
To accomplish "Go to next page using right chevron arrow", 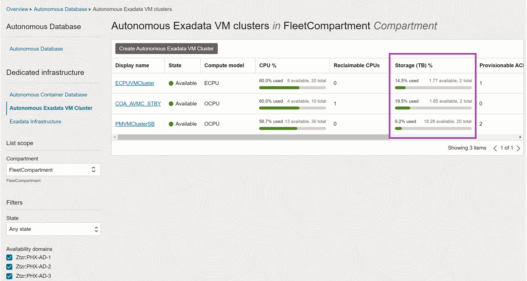I will (519, 148).
